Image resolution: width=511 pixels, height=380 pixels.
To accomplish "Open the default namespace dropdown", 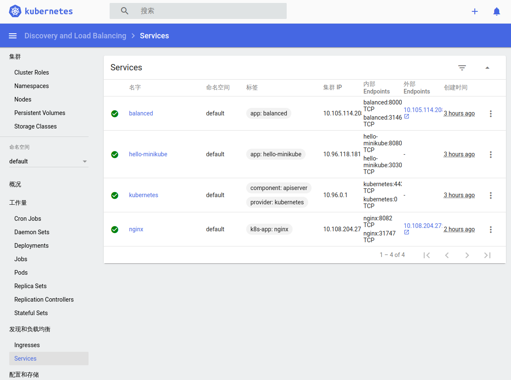I will point(49,161).
